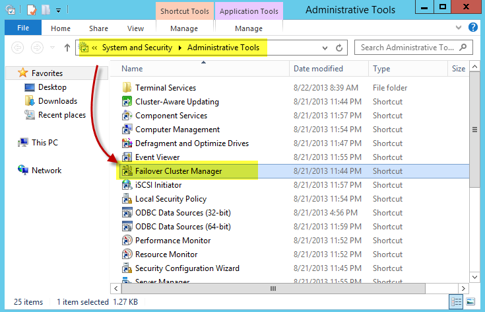Open the address bar history dropdown

pos(325,48)
